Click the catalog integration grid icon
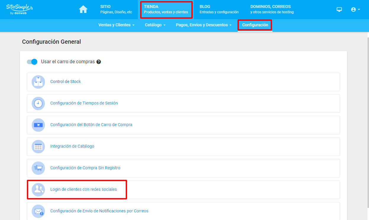 coord(38,146)
